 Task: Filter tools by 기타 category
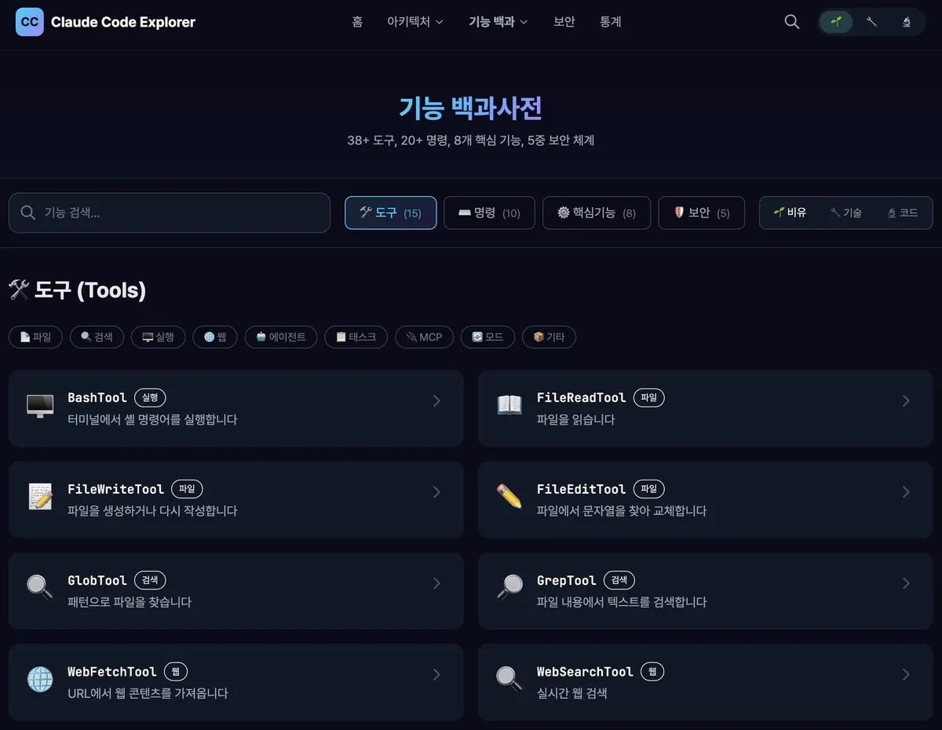coord(549,337)
